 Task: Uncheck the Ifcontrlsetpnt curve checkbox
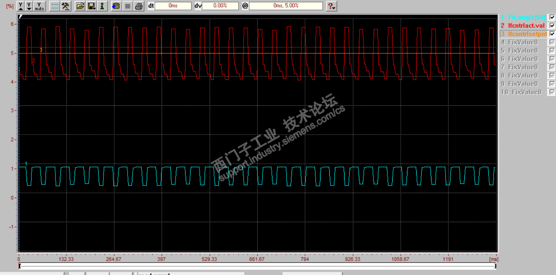coord(552,34)
